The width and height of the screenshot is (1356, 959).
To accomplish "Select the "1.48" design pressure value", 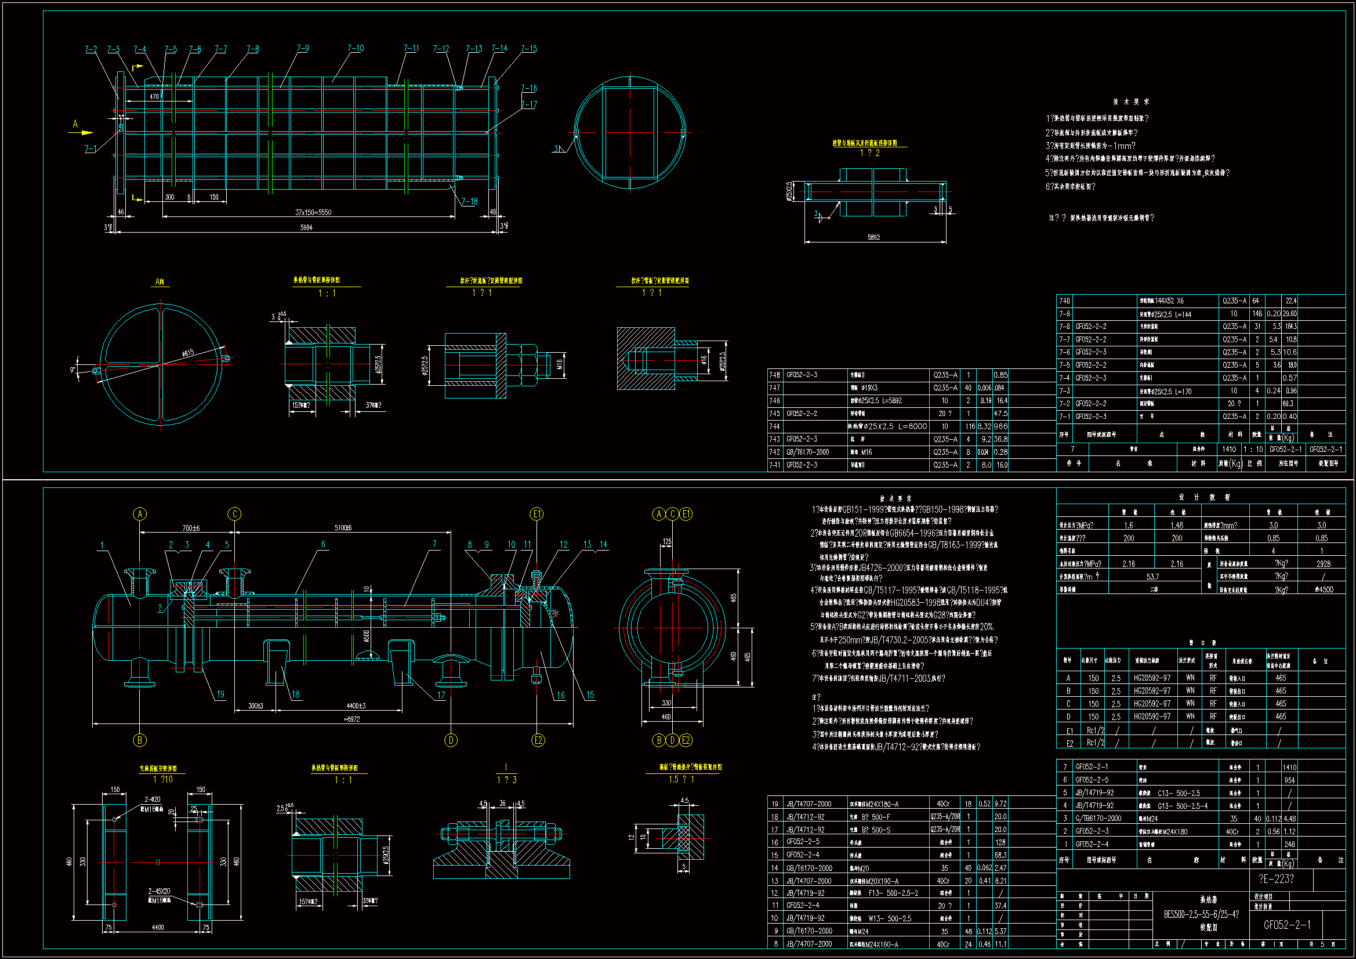I will pos(1176,524).
